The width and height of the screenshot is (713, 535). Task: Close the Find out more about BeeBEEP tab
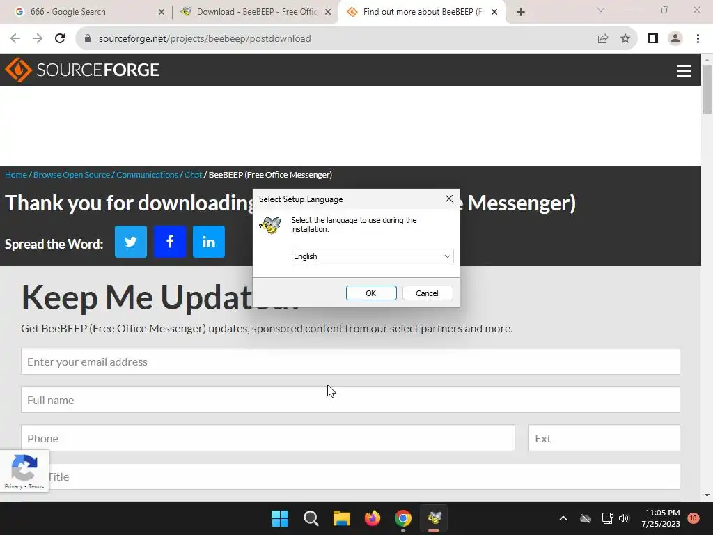494,12
